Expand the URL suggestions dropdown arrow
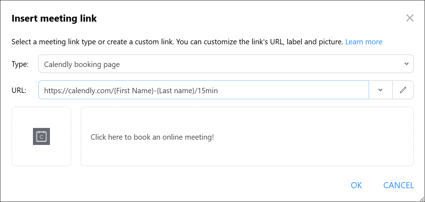This screenshot has height=202, width=425. (381, 90)
